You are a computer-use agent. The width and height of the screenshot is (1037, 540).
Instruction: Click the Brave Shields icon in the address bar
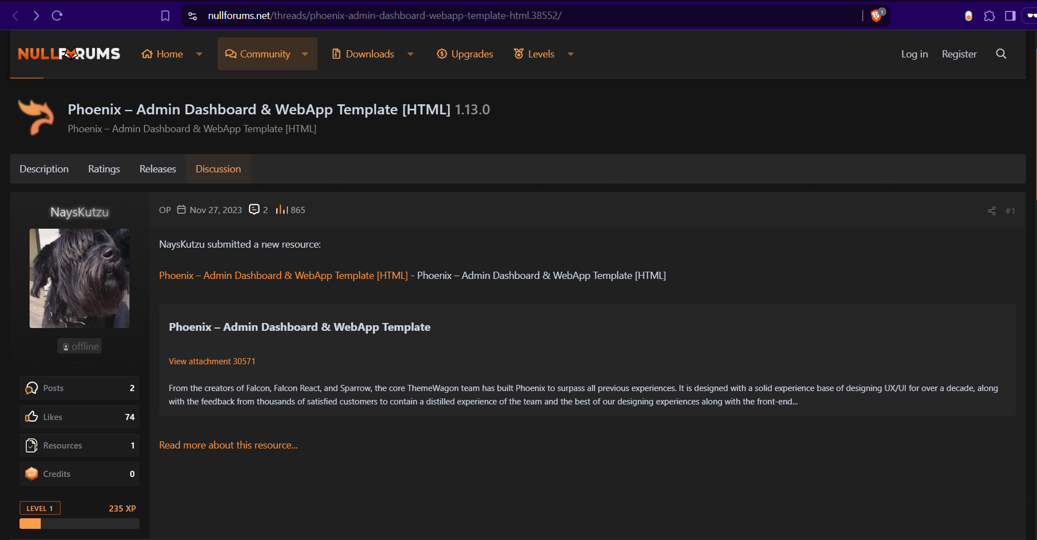(x=875, y=16)
